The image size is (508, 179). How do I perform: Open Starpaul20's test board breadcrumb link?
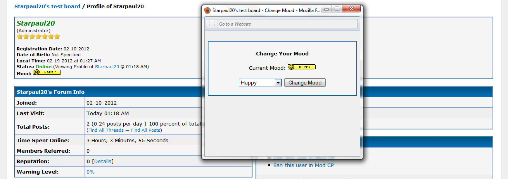(47, 6)
